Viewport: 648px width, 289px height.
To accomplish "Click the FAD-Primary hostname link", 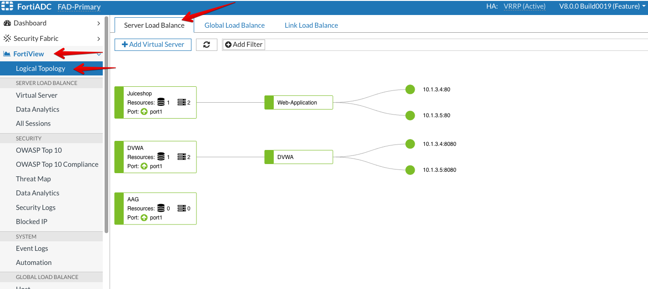I will tap(79, 7).
